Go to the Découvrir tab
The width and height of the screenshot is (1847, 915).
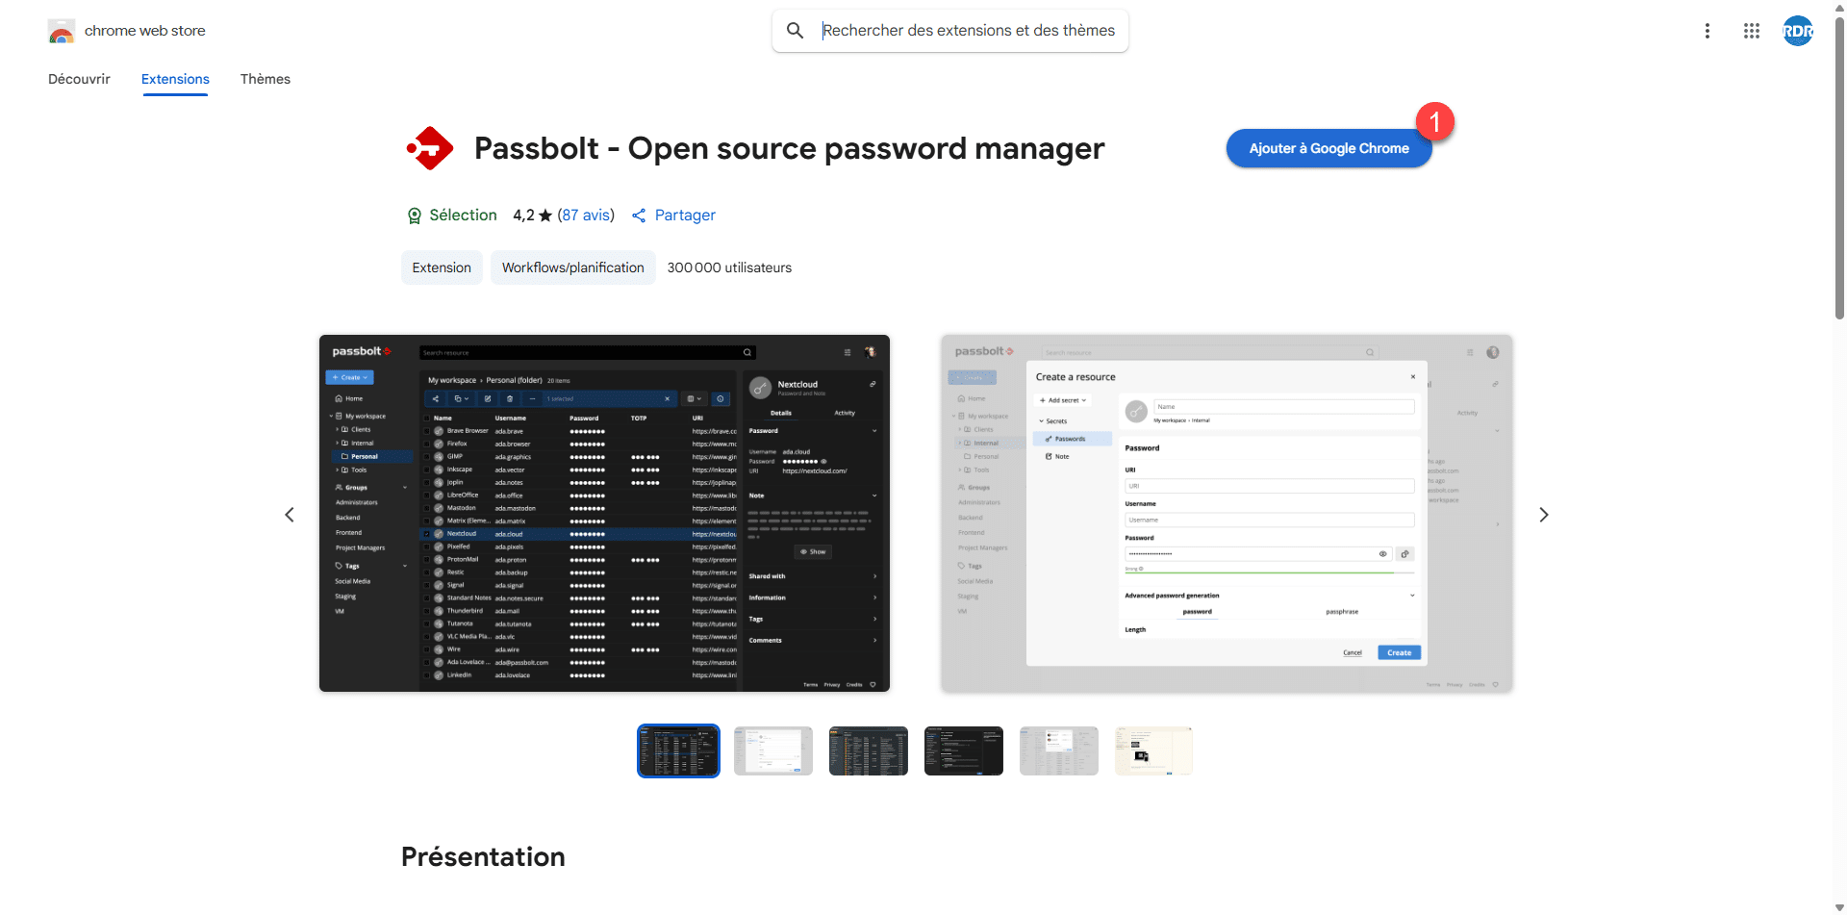[79, 79]
